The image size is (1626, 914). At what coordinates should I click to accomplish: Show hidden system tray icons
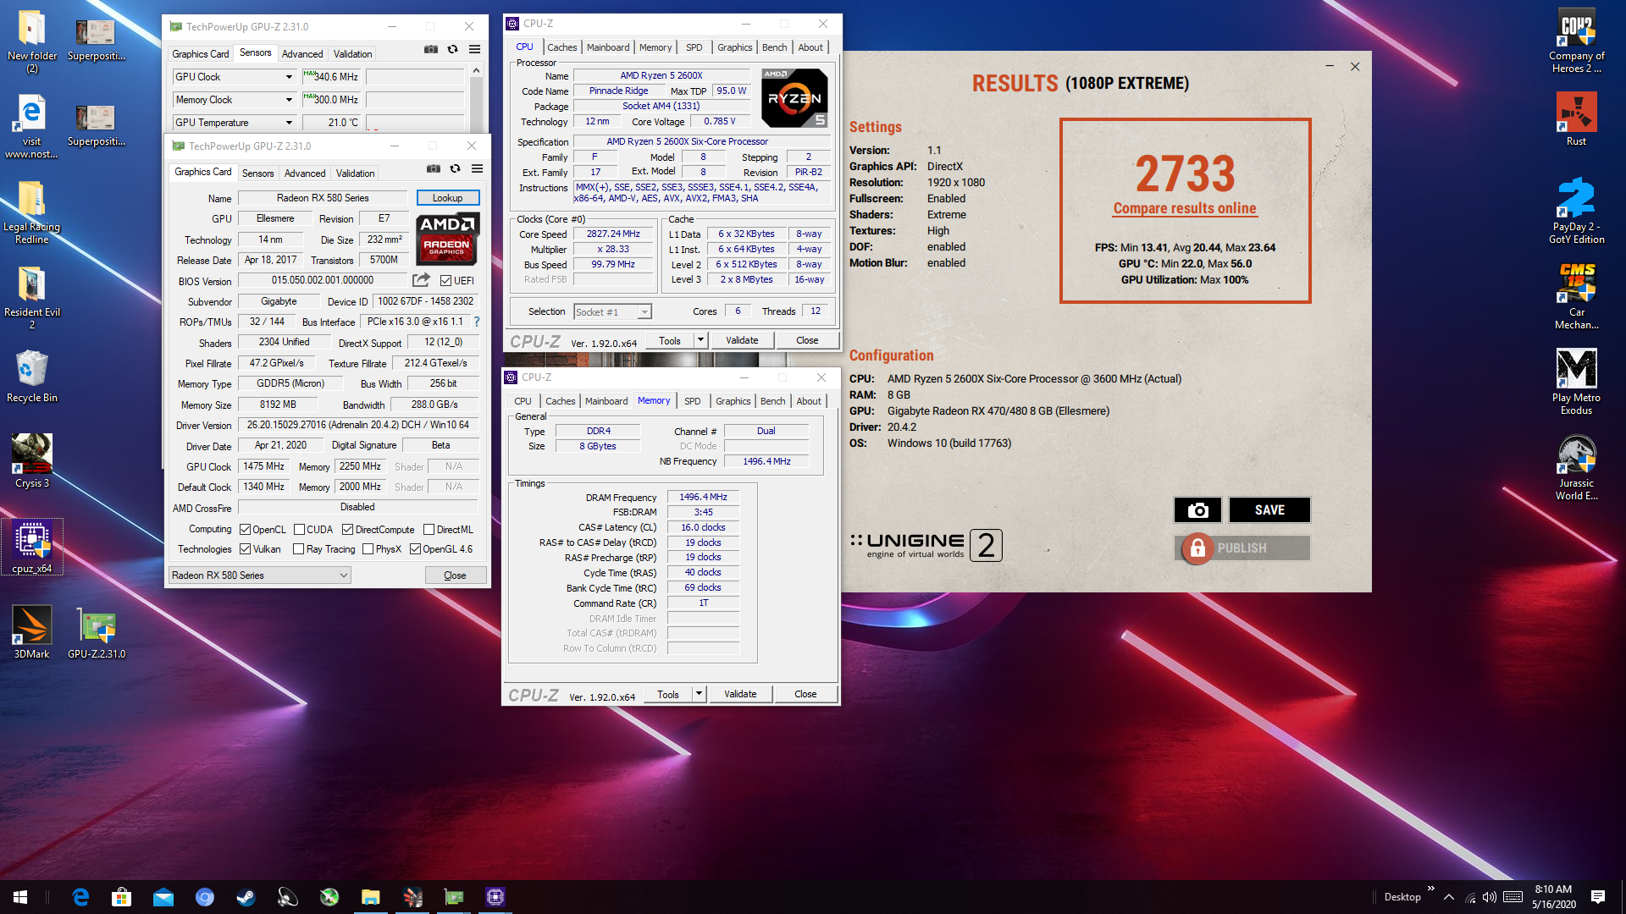[x=1449, y=897]
